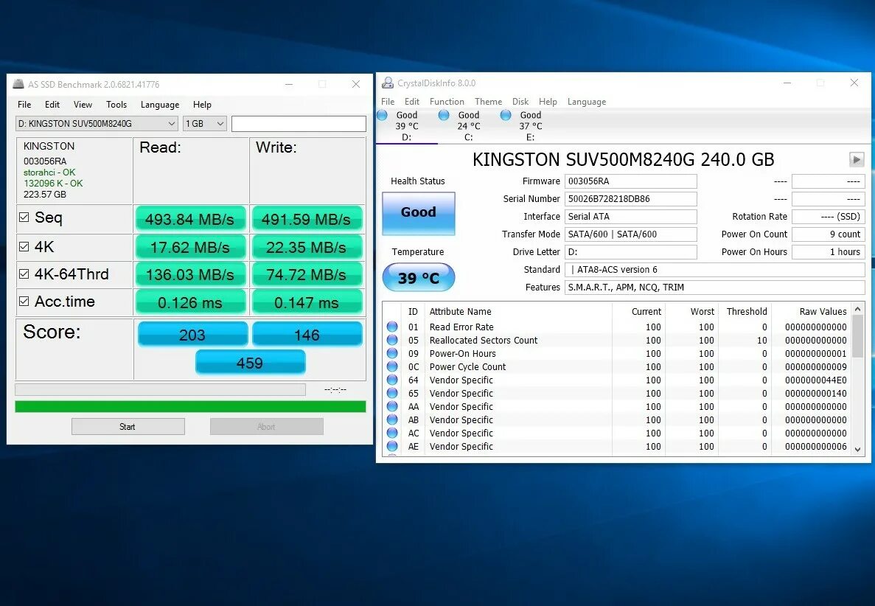Image resolution: width=875 pixels, height=606 pixels.
Task: Click status orb for attribute ID AA
Action: coord(392,406)
